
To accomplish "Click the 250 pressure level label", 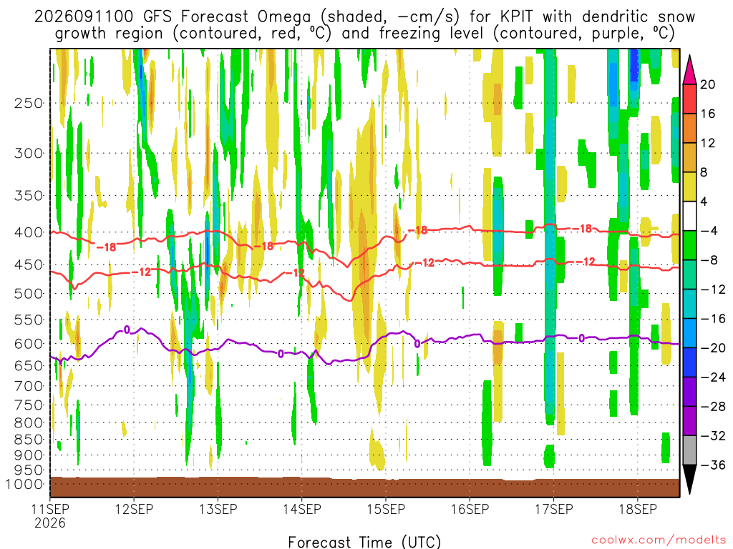I will (x=29, y=103).
